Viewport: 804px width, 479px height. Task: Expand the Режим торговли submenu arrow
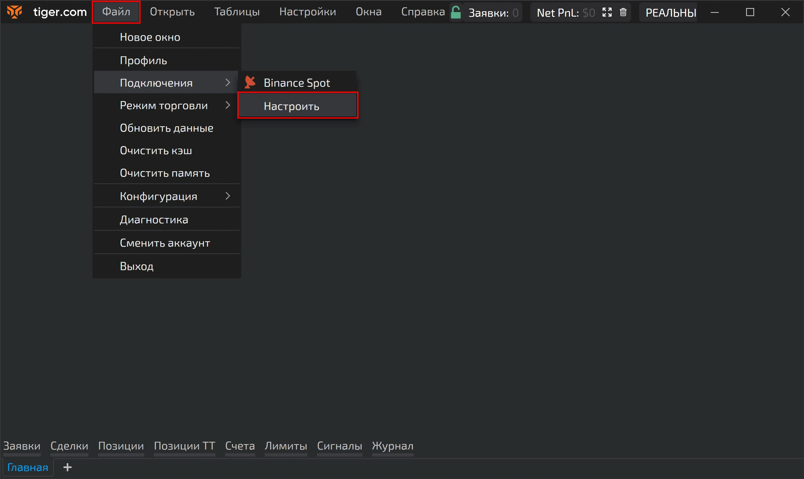(x=228, y=105)
